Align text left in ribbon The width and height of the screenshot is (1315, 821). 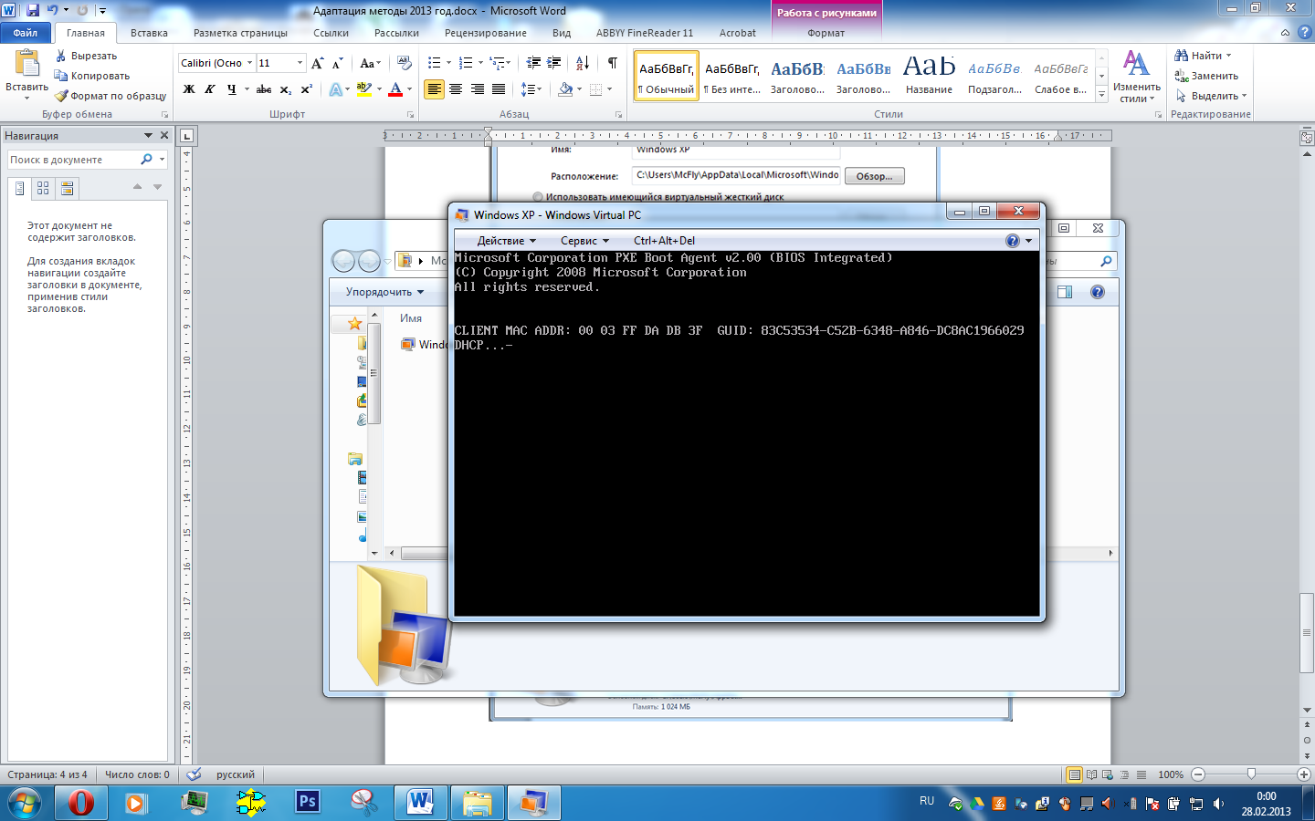[434, 89]
